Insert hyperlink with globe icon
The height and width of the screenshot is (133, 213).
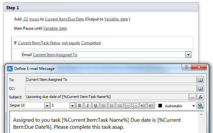pos(200,106)
